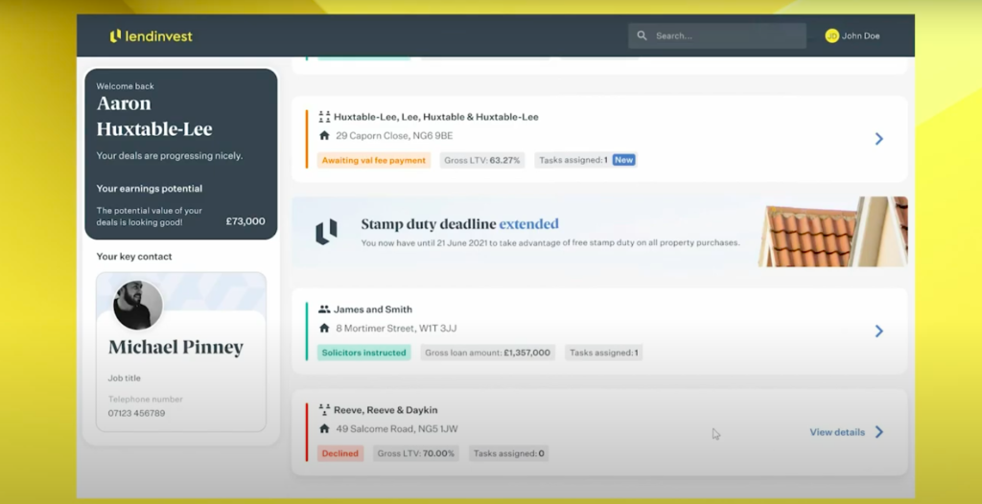Click house icon next to 8 Mortimer Street

(324, 328)
